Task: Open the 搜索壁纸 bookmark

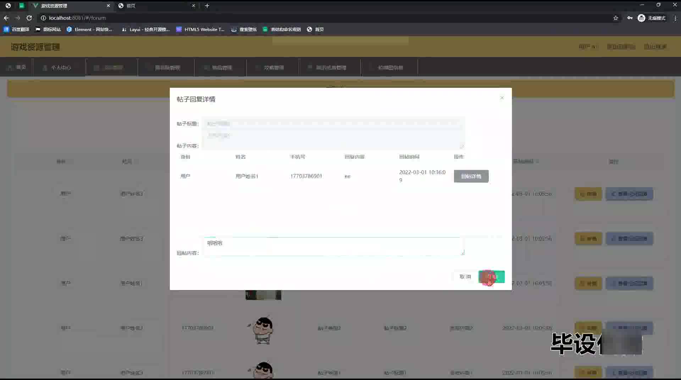Action: point(244,29)
